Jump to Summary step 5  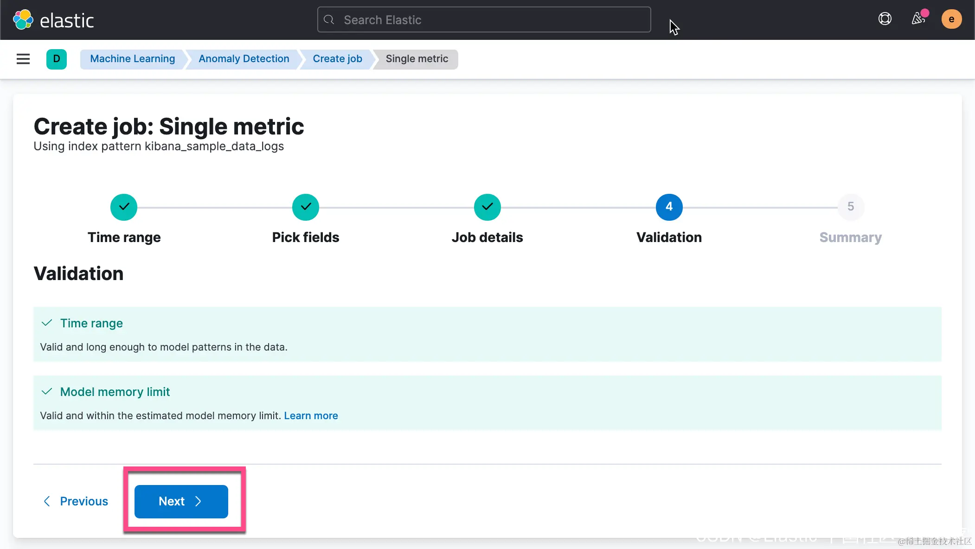coord(850,207)
